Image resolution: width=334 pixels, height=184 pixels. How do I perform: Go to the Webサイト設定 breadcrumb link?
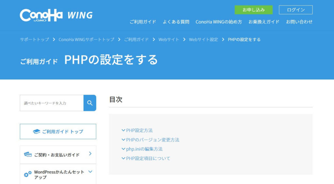tap(204, 39)
